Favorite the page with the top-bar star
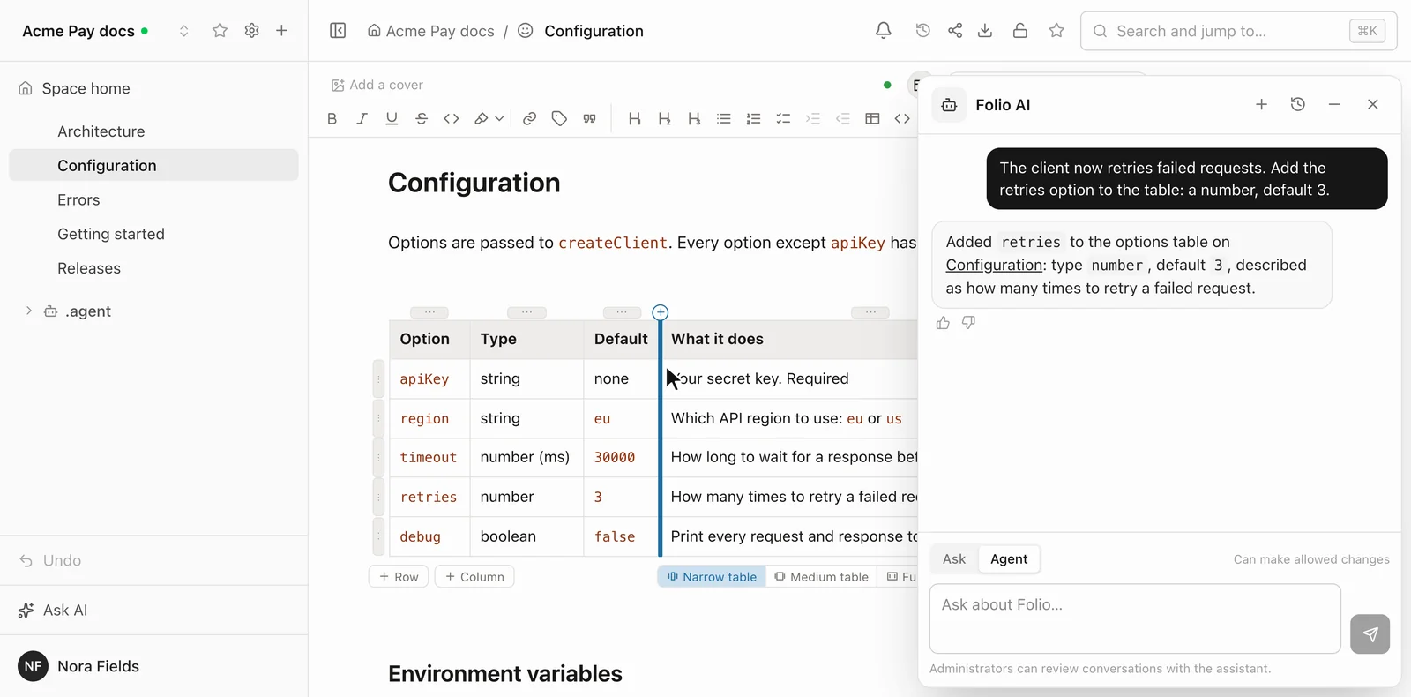 click(x=1056, y=31)
